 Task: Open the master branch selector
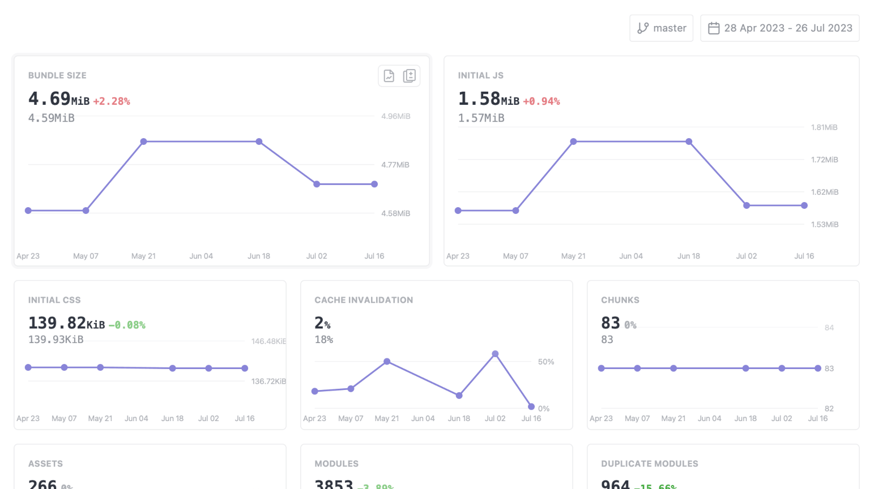[662, 28]
